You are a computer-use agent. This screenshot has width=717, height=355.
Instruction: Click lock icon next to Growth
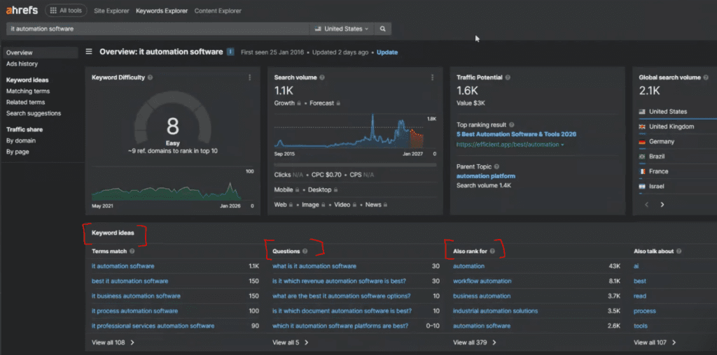point(299,103)
